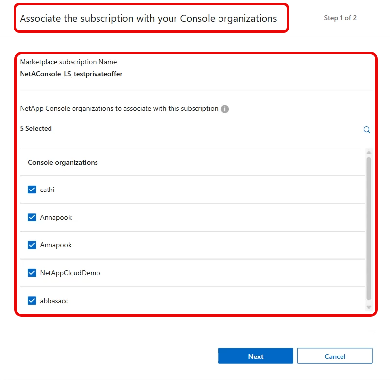The height and width of the screenshot is (380, 390).
Task: Select the abbasacc row label
Action: coord(54,301)
